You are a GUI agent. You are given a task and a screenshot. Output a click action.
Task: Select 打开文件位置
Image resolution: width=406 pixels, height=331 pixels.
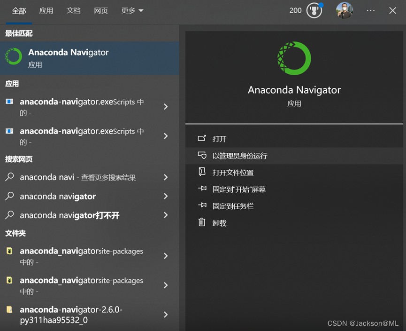294,173
